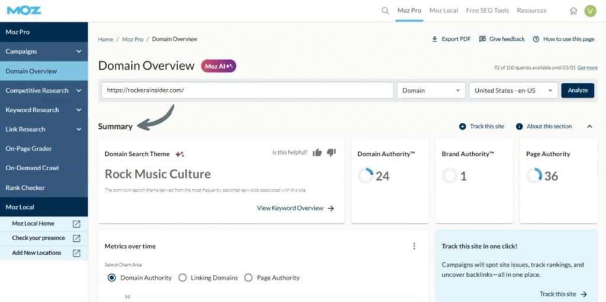Click the How to use this page question icon
The width and height of the screenshot is (606, 302).
(536, 39)
